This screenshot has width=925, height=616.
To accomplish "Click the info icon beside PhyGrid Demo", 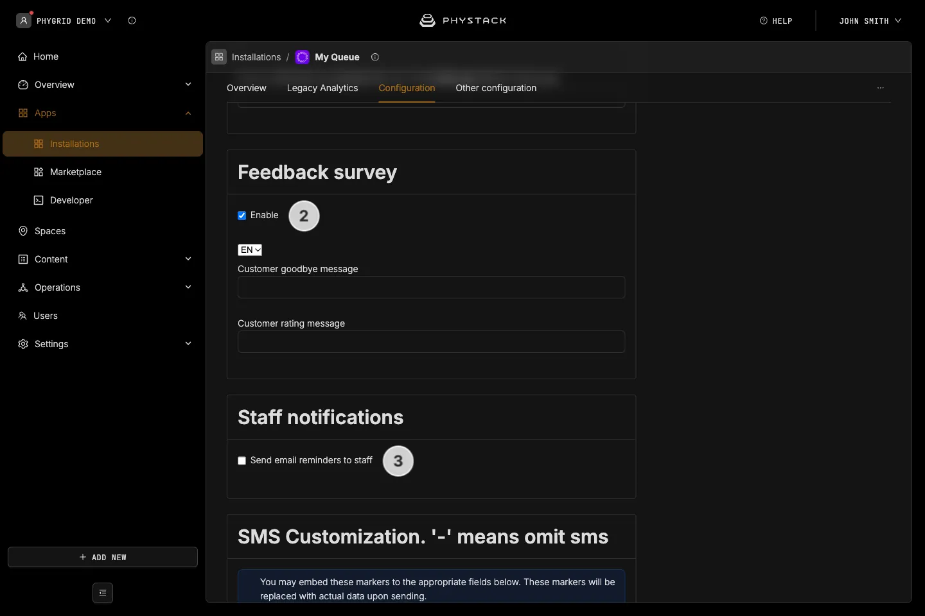I will (x=132, y=21).
